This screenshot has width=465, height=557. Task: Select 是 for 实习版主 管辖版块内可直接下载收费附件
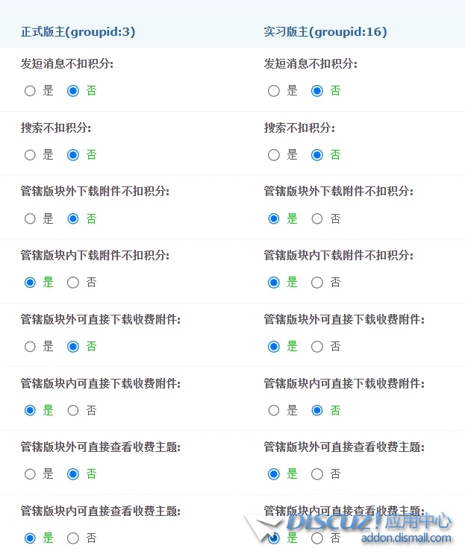tap(274, 410)
